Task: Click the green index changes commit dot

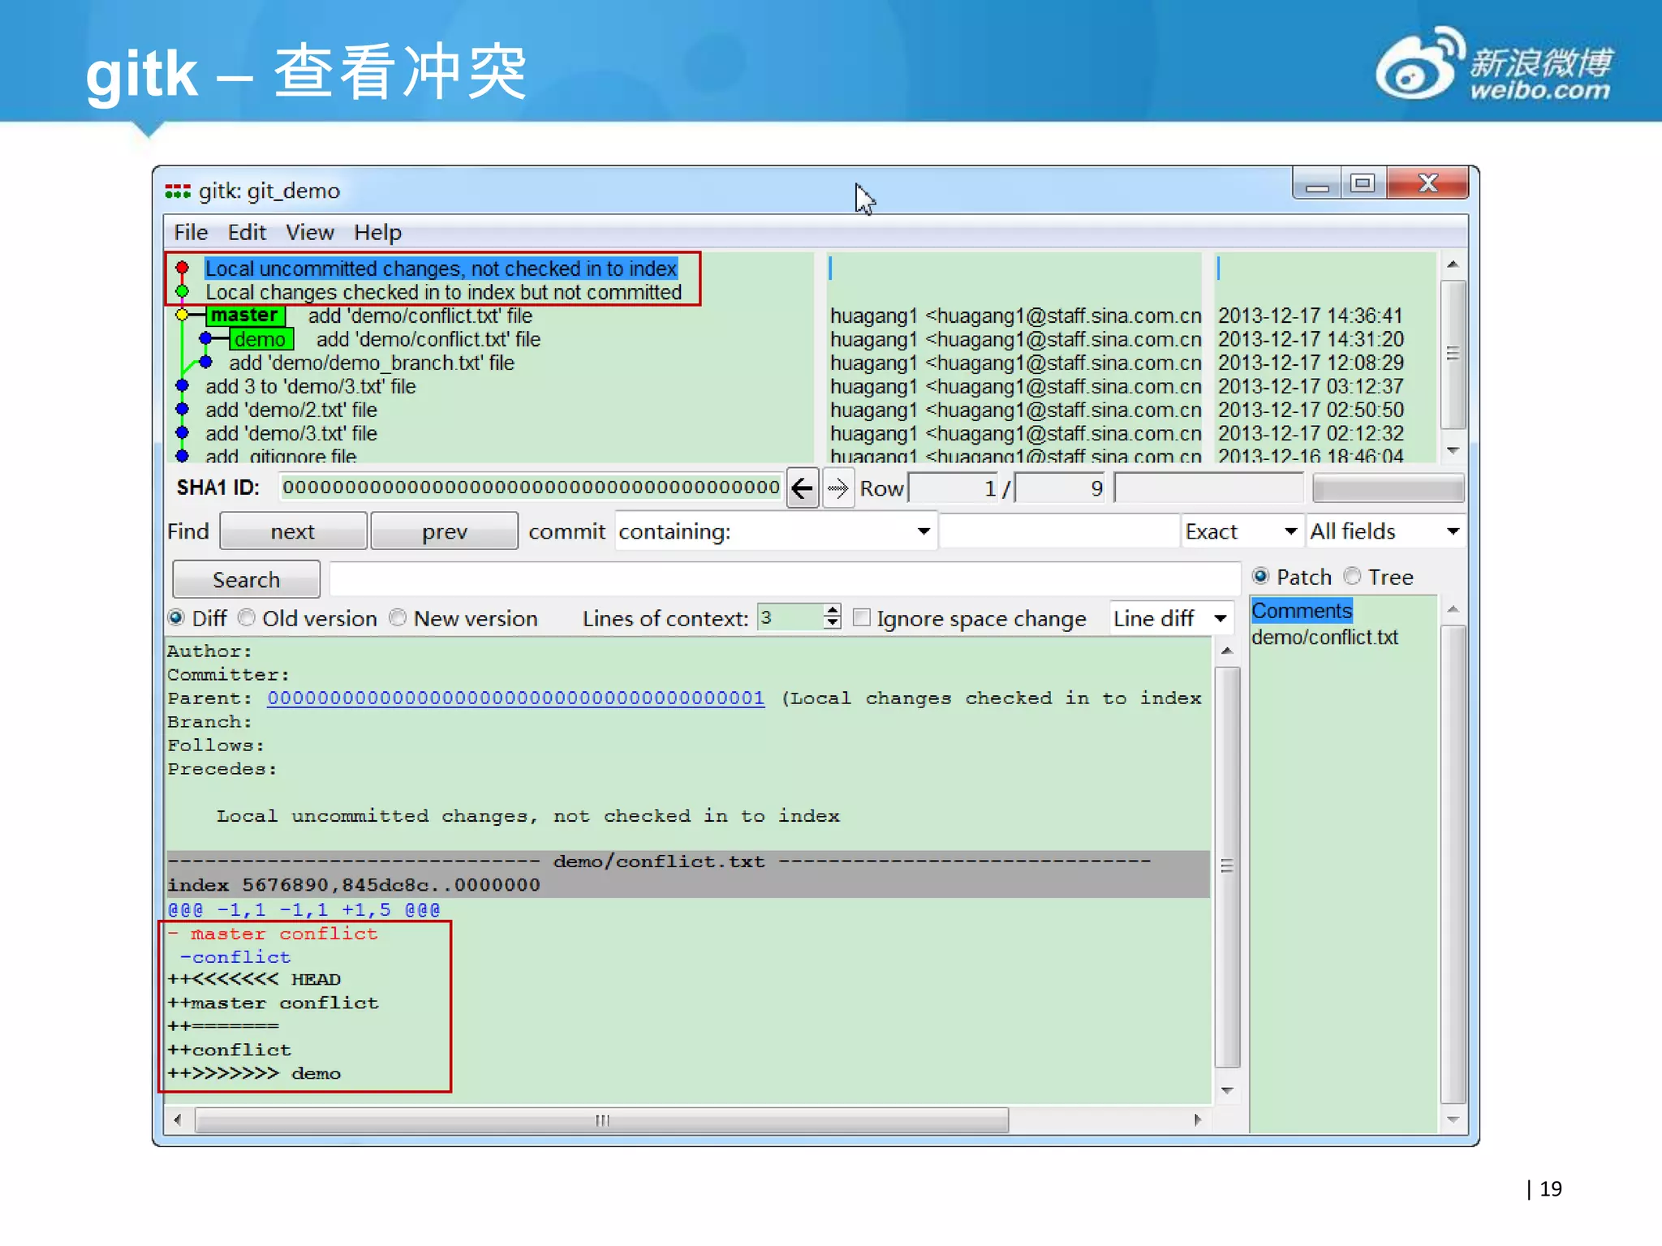Action: 183,291
